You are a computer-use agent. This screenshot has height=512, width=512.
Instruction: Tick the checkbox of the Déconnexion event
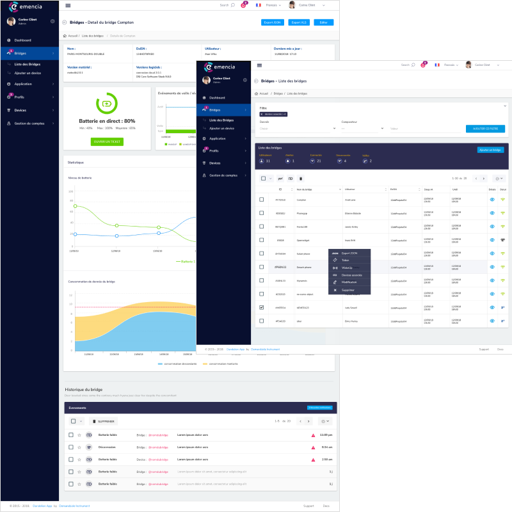(x=72, y=447)
